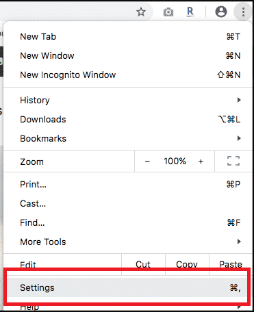Expand the More Tools submenu
This screenshot has height=312, width=254.
coord(128,242)
